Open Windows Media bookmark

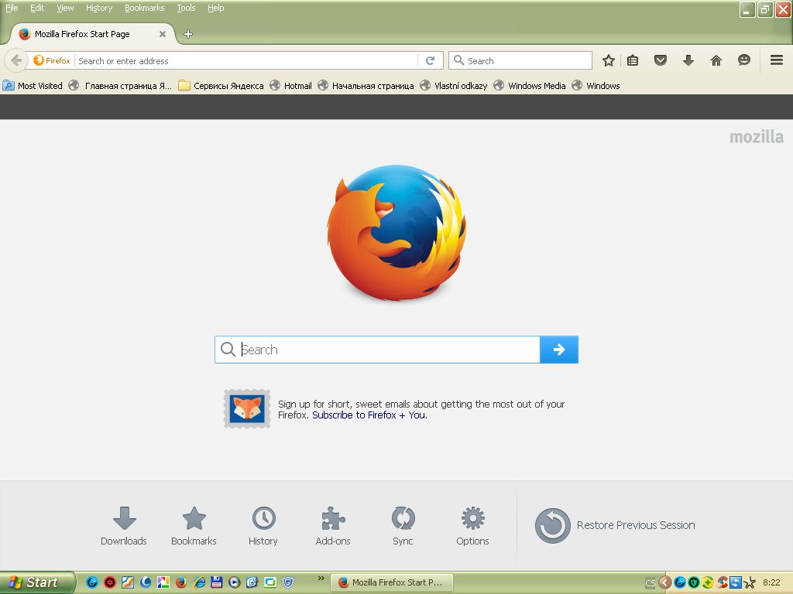[x=530, y=86]
